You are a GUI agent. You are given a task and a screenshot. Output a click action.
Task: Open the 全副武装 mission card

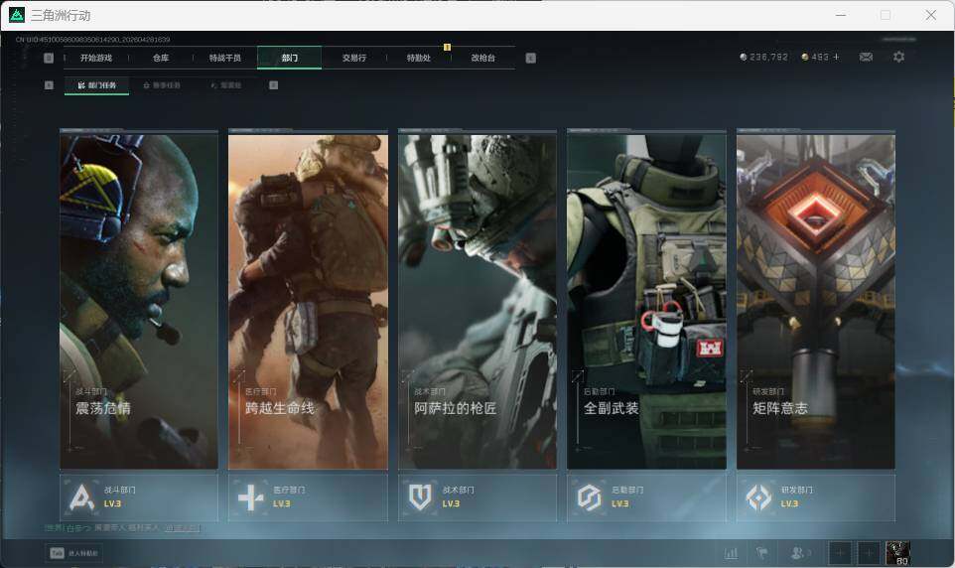tap(647, 300)
